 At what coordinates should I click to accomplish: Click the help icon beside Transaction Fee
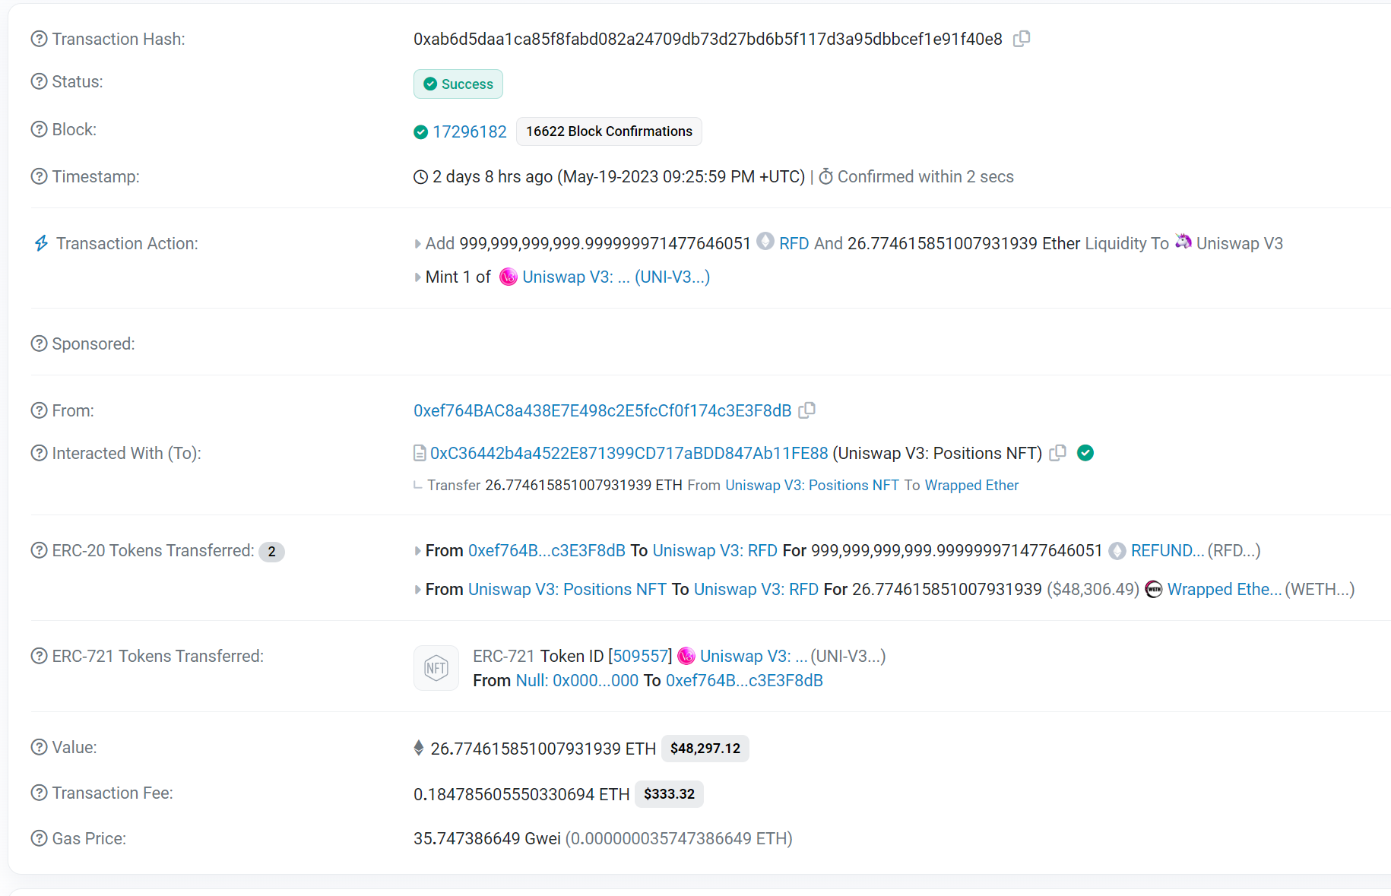(39, 793)
